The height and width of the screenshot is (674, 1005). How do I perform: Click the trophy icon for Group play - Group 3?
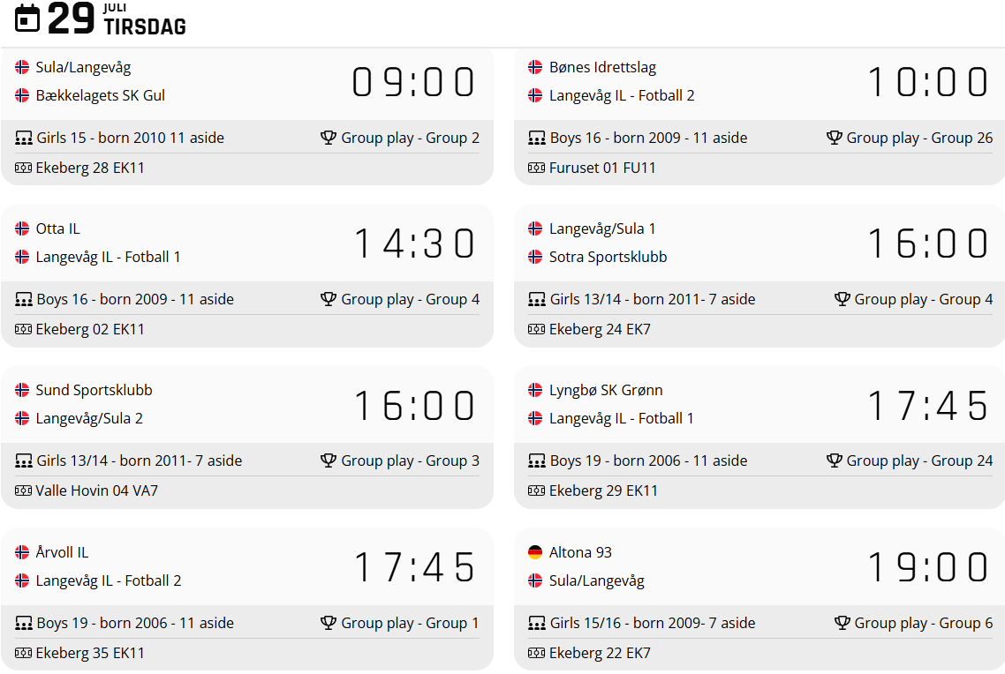tap(329, 461)
